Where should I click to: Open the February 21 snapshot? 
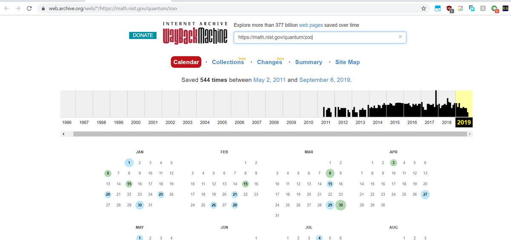tap(235, 194)
